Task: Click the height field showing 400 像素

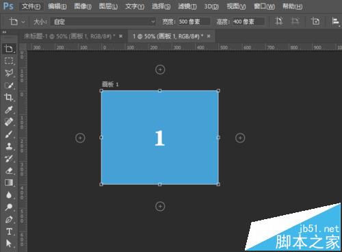Action: click(248, 22)
